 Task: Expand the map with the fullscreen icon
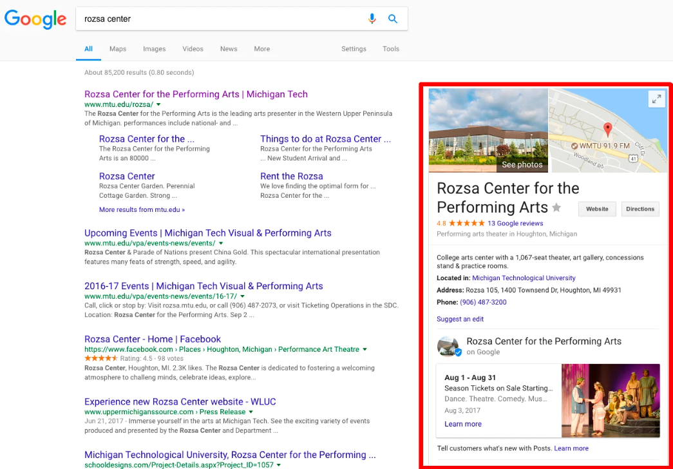(656, 99)
